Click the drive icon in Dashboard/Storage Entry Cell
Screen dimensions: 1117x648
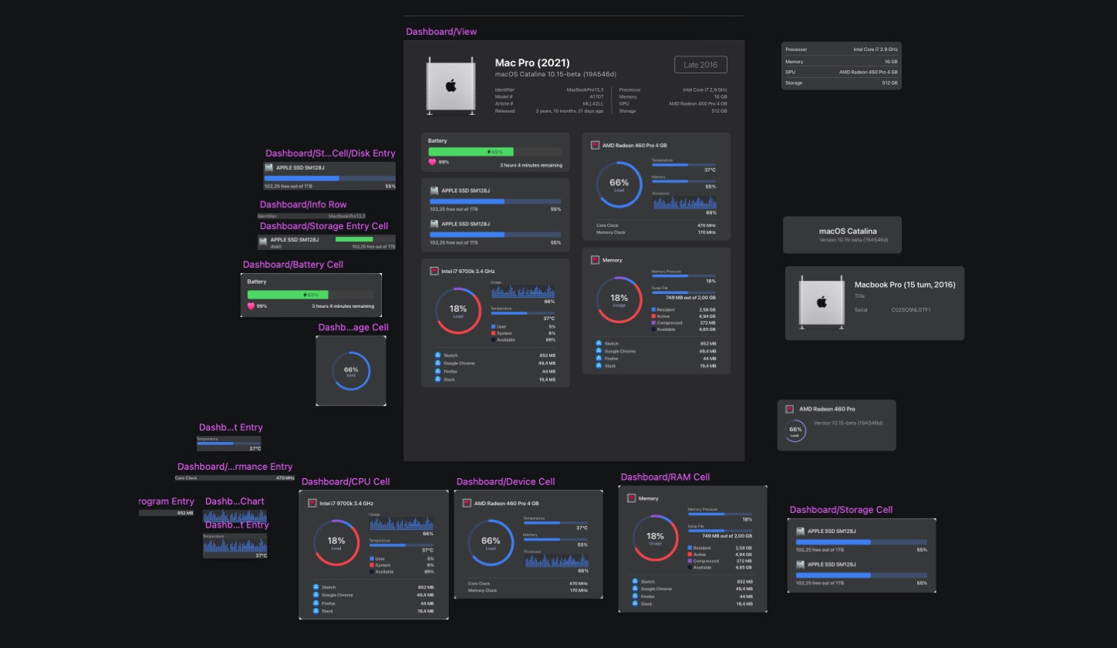coord(264,241)
